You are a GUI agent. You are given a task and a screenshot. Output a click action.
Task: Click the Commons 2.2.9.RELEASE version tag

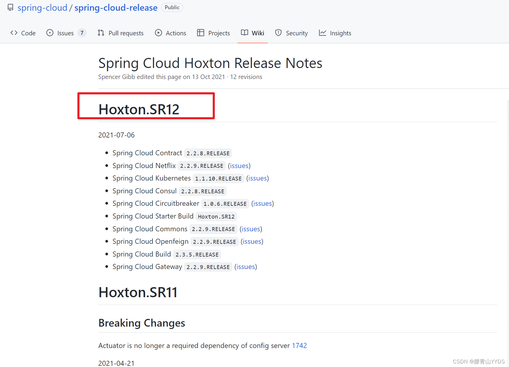click(x=213, y=229)
